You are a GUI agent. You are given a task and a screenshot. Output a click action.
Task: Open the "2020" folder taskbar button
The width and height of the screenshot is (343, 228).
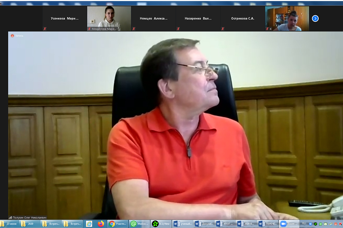[x=29, y=224]
